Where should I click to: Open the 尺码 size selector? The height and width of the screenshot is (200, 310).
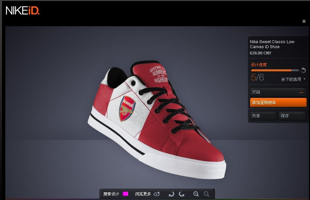(x=278, y=92)
